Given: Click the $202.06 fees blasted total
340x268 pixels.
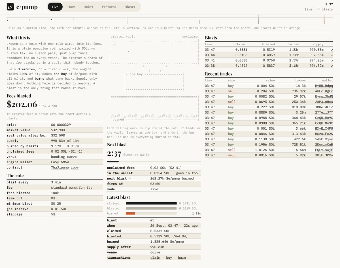Looking at the screenshot, I should [22, 105].
